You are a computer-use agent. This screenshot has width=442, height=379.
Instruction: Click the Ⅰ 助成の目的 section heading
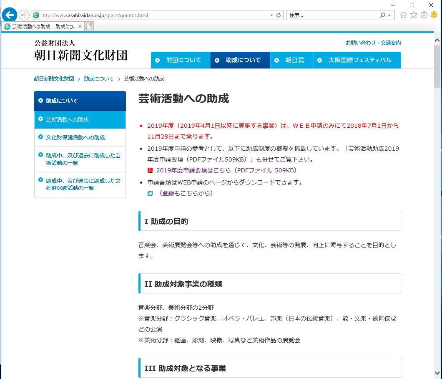pyautogui.click(x=270, y=221)
